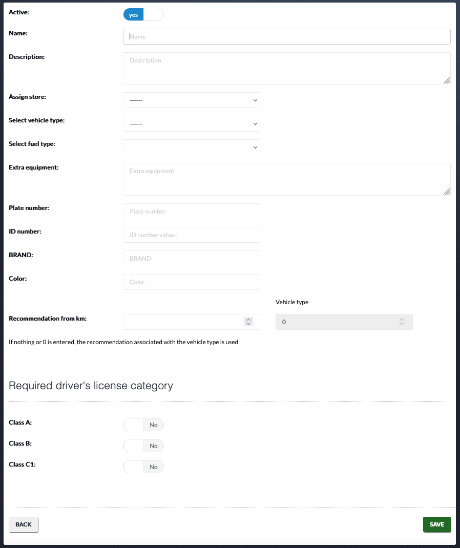Click the Color text field

[192, 282]
